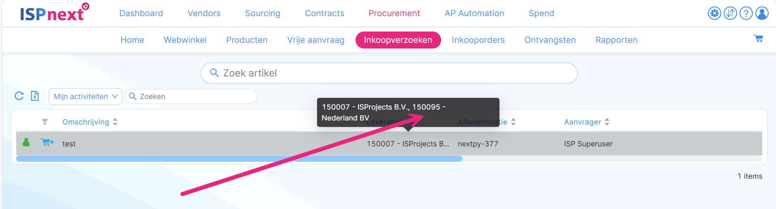Click the up-down arrows sync icon
The image size is (776, 209).
click(x=730, y=13)
